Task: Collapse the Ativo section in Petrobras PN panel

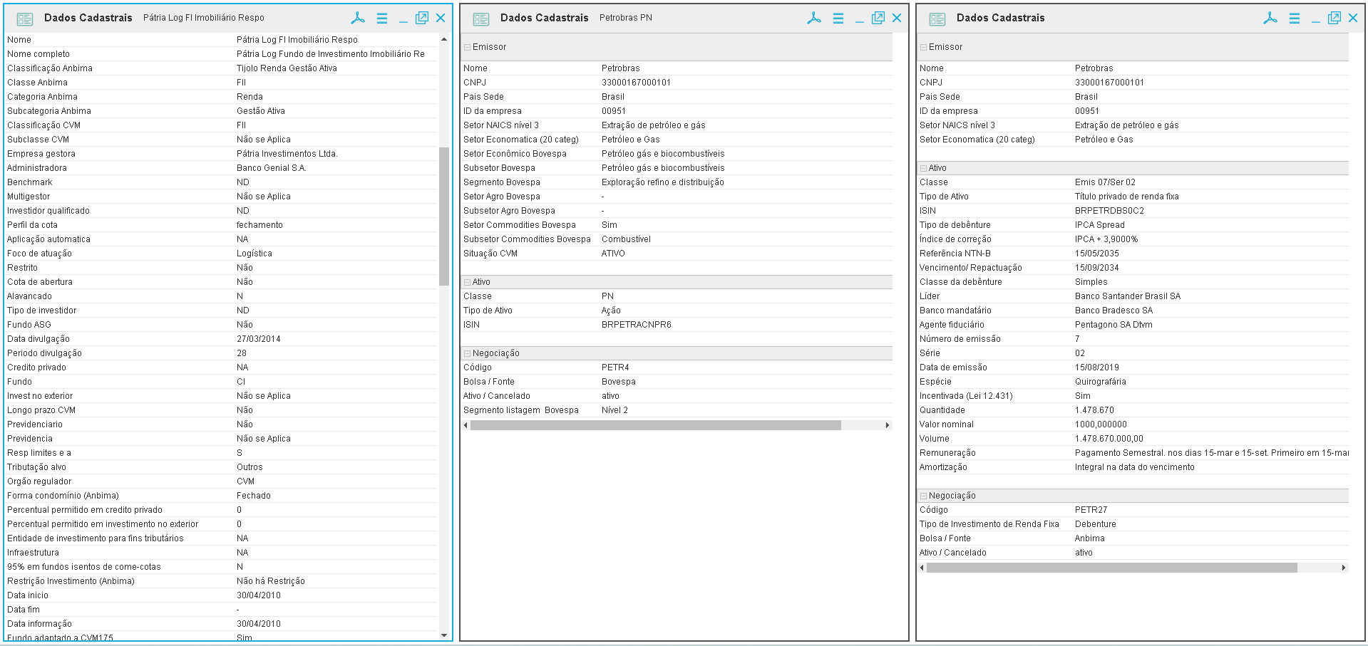Action: pos(467,283)
